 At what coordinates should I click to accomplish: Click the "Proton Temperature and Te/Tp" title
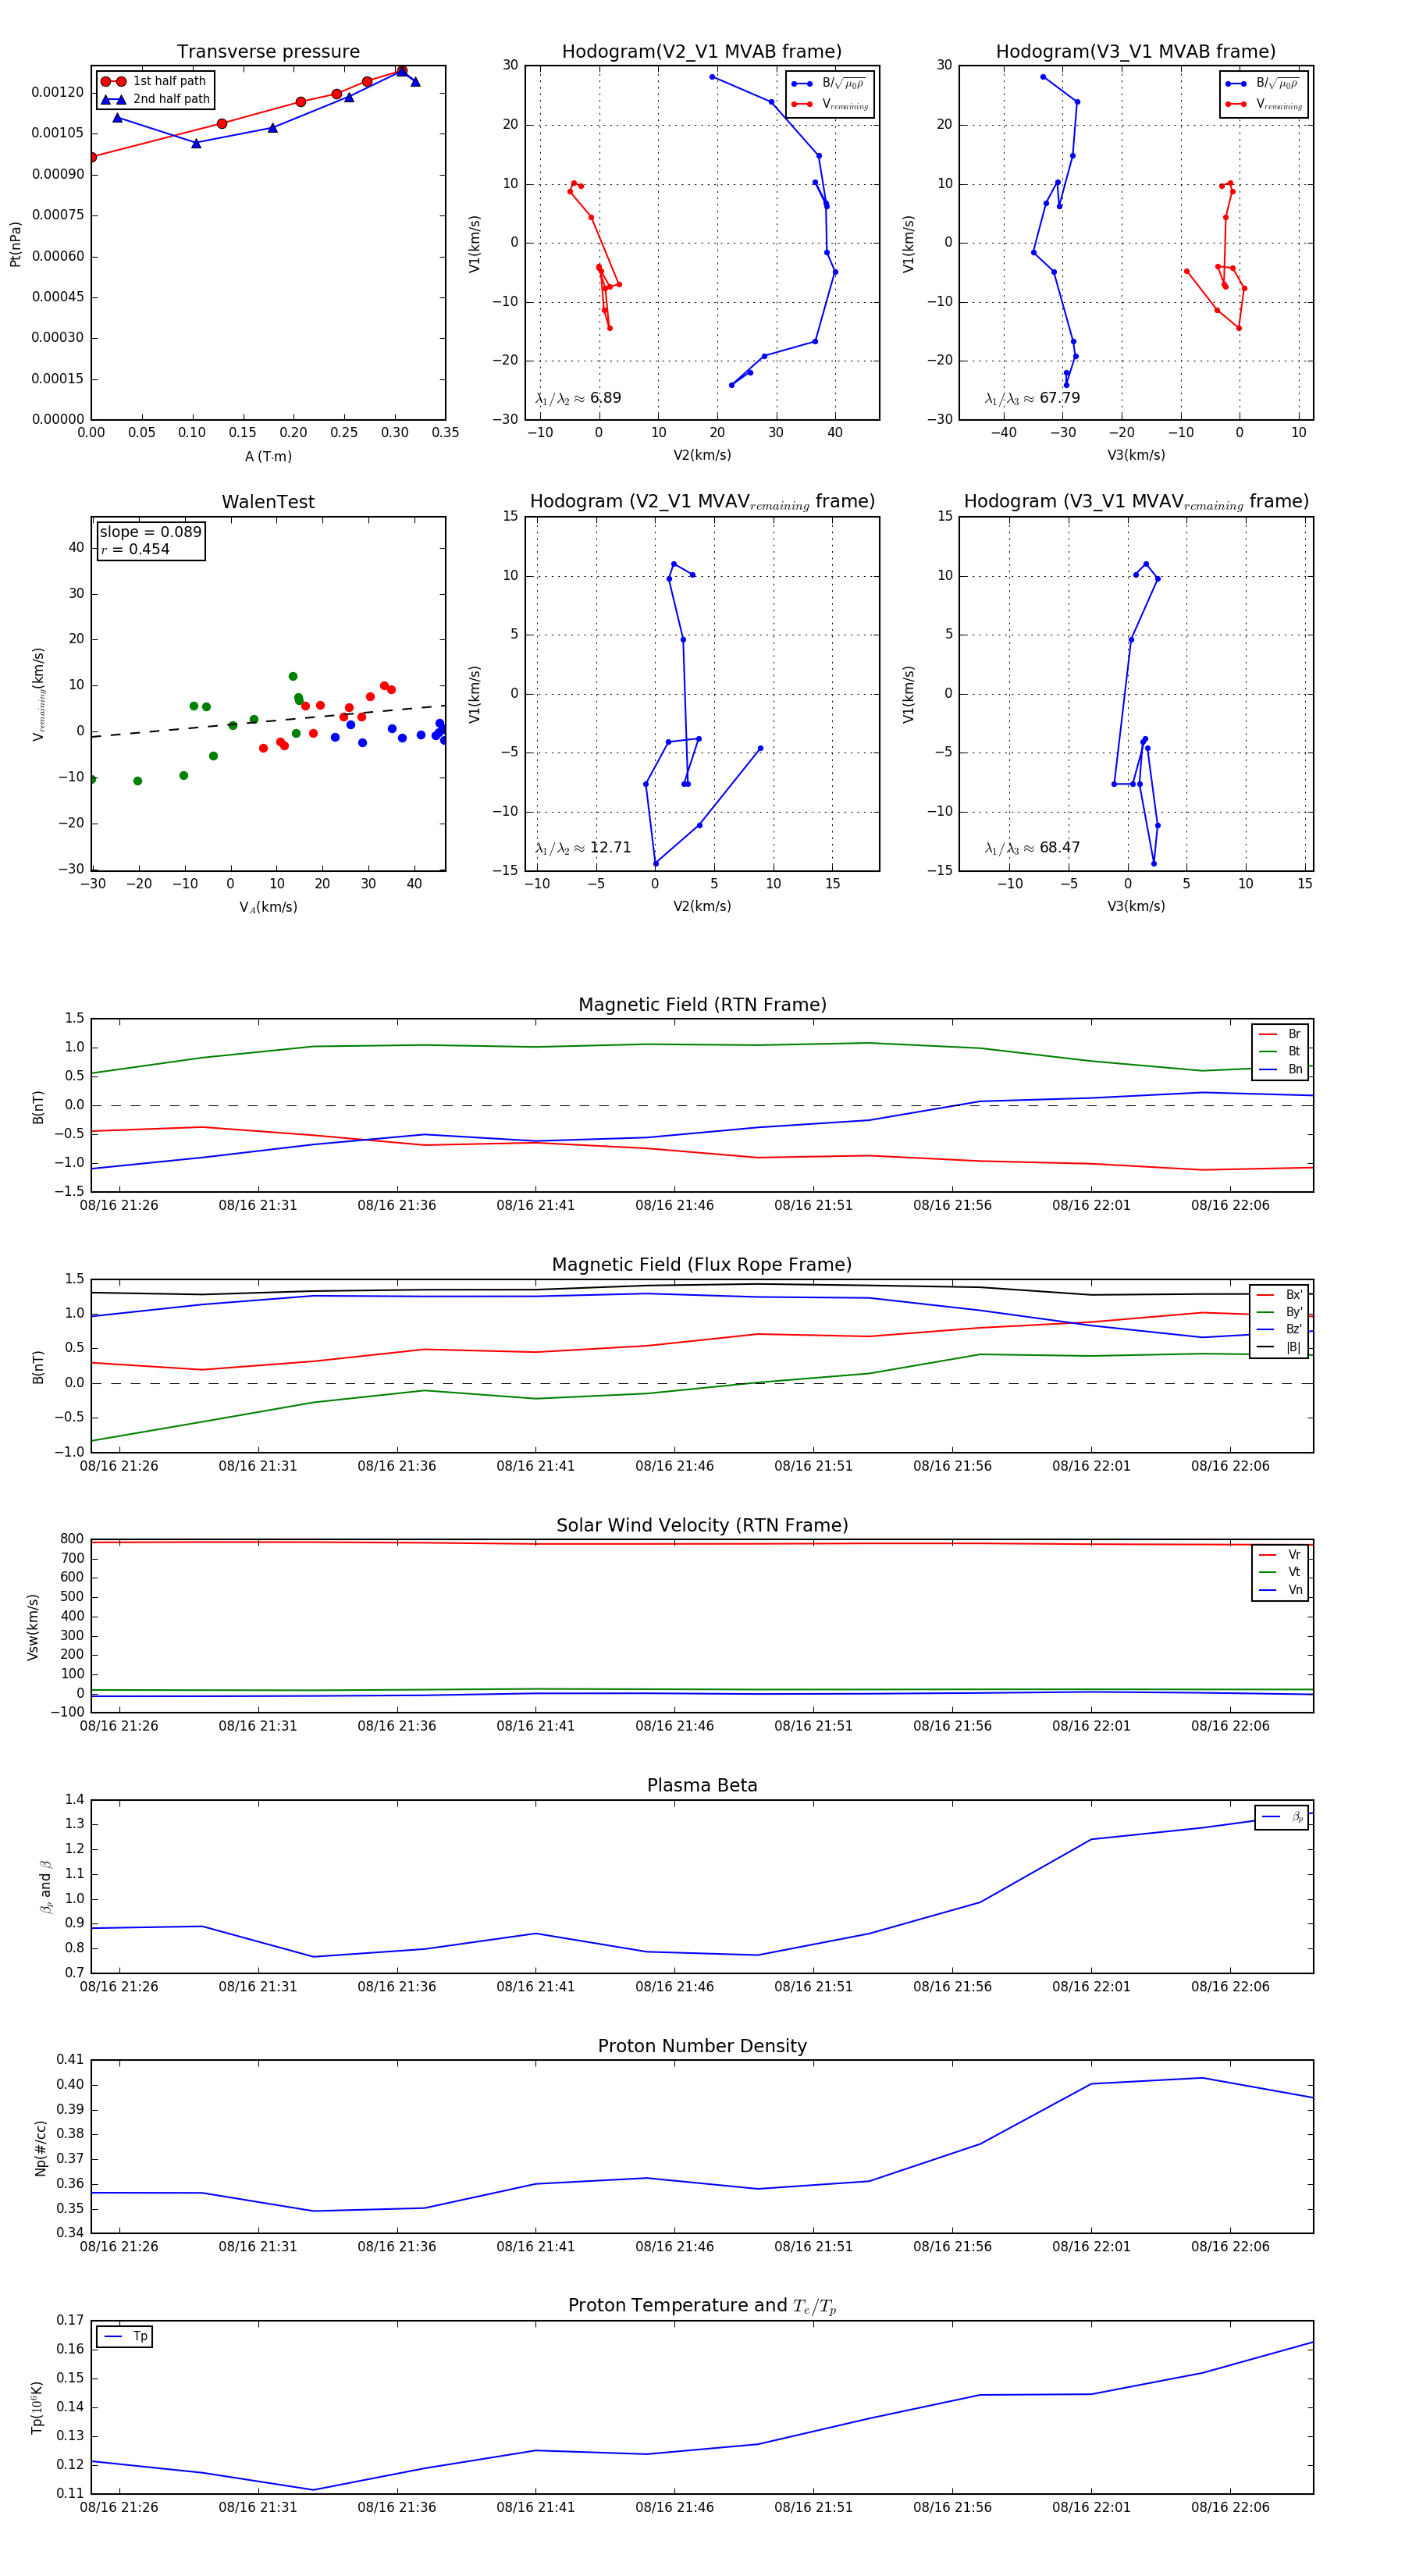point(702,2305)
